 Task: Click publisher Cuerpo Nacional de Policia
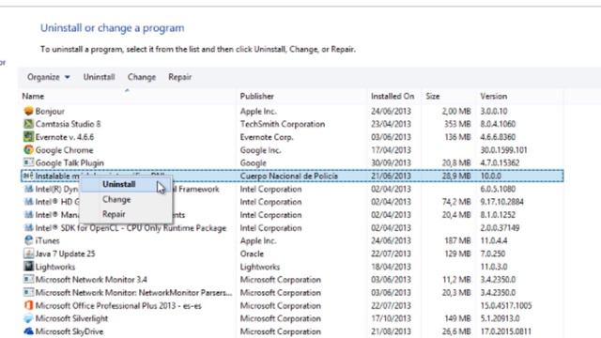[289, 176]
